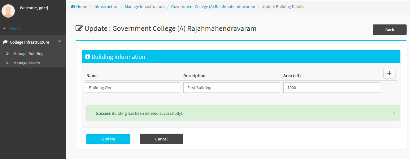Viewport: 410px width, 159px height.
Task: Focus the Area field showing 1000
Action: pos(332,88)
